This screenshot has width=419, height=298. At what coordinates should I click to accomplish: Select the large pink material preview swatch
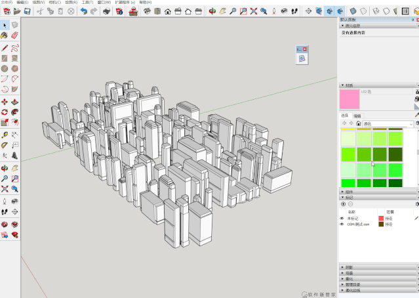[349, 100]
